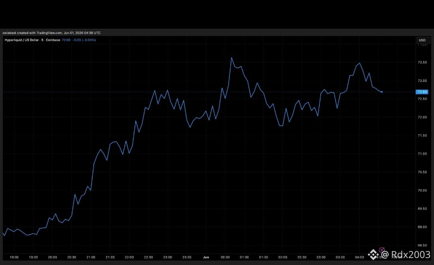Click the 21:30 time axis label
Screen dimensions: 434x265
(x=110, y=257)
